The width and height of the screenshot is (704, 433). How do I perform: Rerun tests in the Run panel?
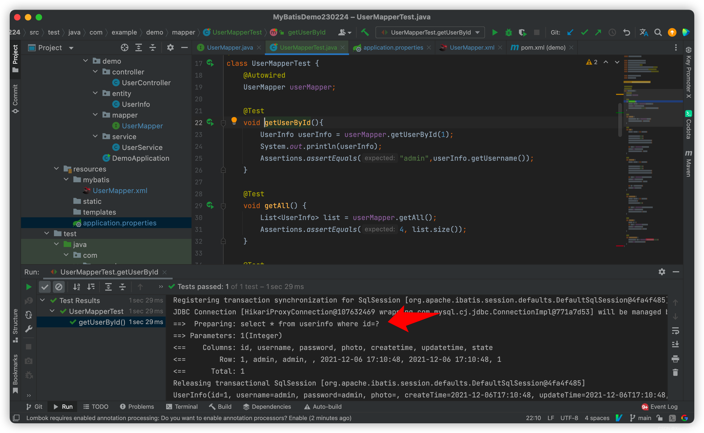(x=28, y=287)
